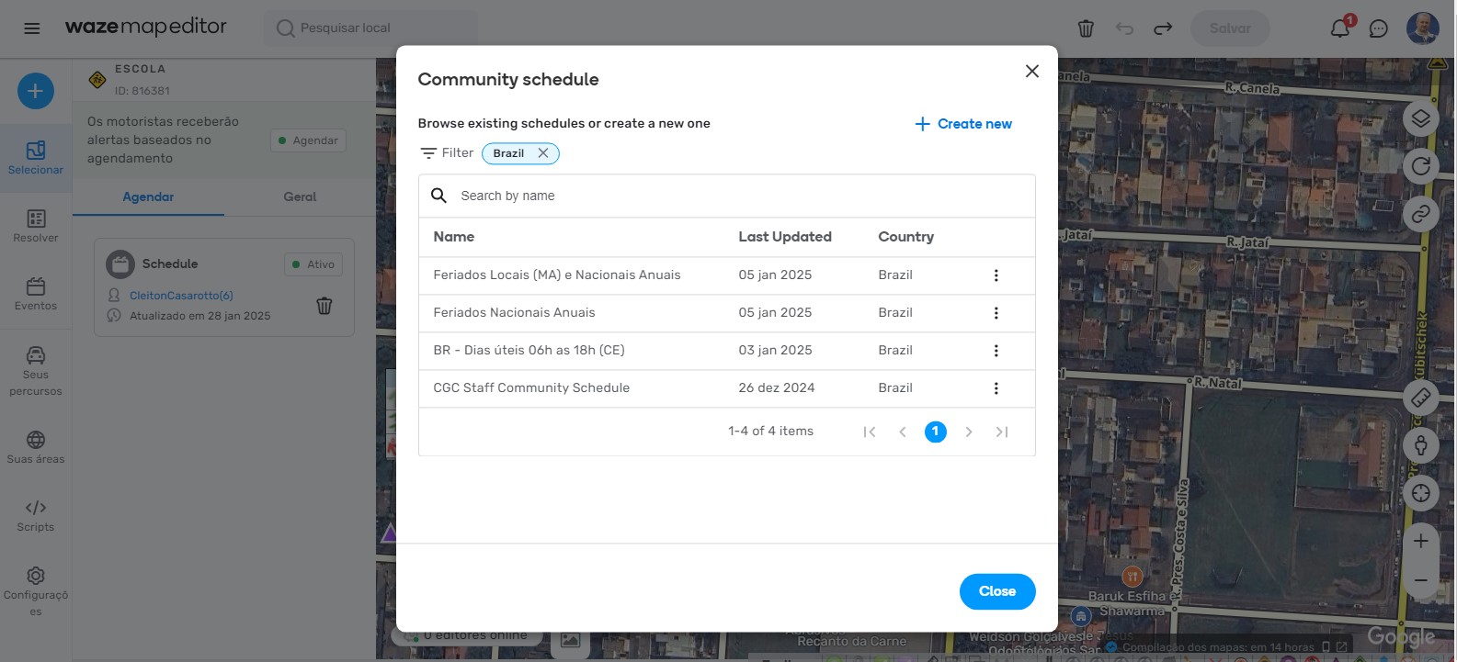Open the hamburger menu
This screenshot has height=662, width=1457.
pos(32,28)
